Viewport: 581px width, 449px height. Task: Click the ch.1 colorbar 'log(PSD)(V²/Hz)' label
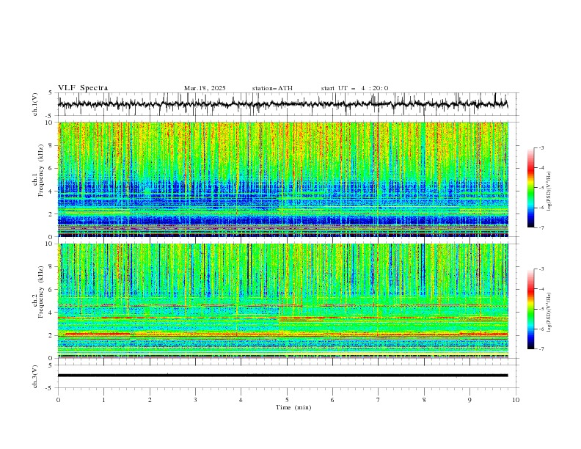(x=549, y=191)
